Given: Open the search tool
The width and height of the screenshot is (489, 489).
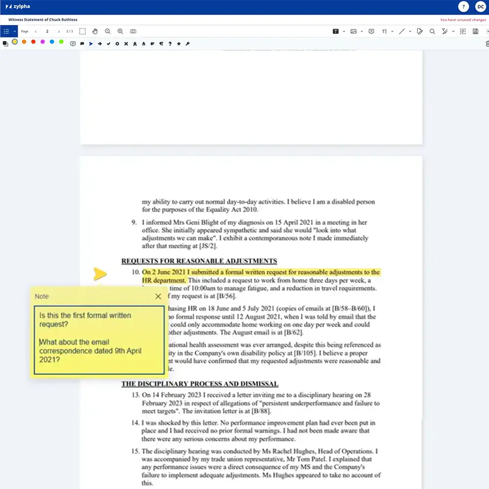Looking at the screenshot, I should pos(432,31).
